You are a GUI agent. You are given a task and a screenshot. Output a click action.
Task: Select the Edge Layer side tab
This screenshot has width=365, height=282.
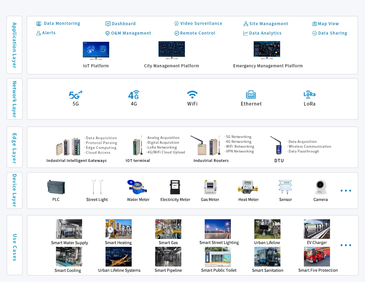click(x=14, y=147)
